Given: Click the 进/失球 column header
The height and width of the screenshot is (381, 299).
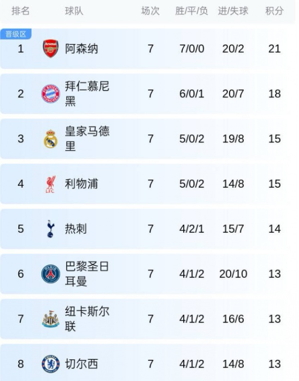Looking at the screenshot, I should 233,11.
